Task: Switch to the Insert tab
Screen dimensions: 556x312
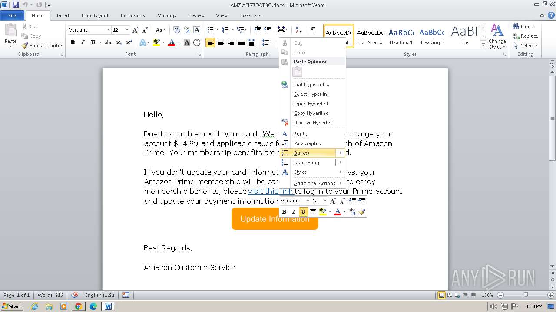Action: (63, 16)
